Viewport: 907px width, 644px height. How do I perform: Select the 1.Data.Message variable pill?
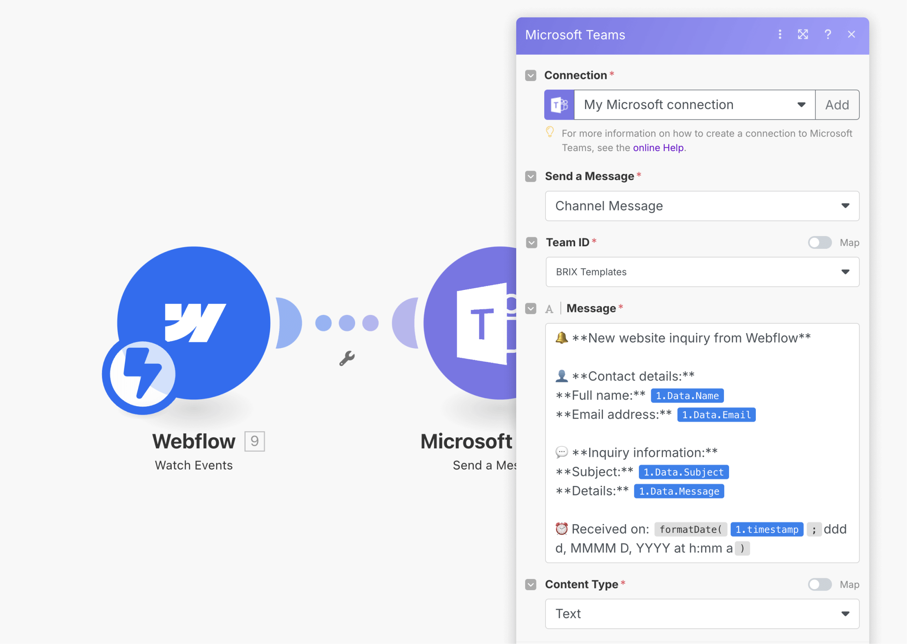pos(679,491)
